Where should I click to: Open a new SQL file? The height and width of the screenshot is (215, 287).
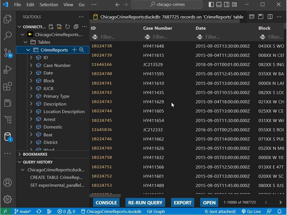point(59,27)
